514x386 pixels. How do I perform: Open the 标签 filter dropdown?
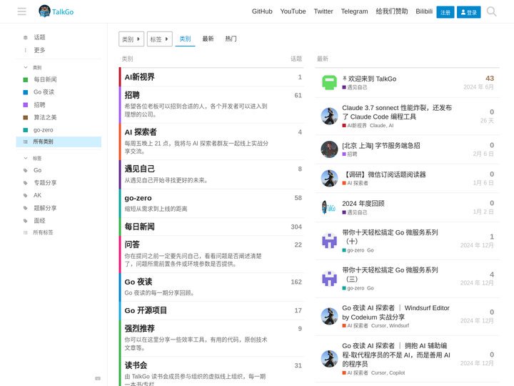(x=160, y=39)
